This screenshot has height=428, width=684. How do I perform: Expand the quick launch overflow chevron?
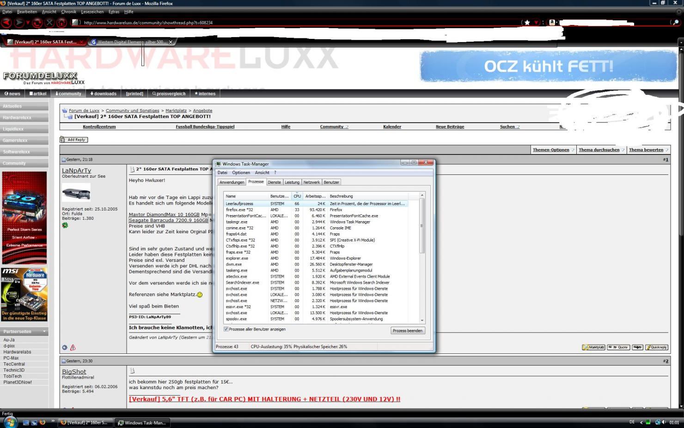click(x=53, y=421)
